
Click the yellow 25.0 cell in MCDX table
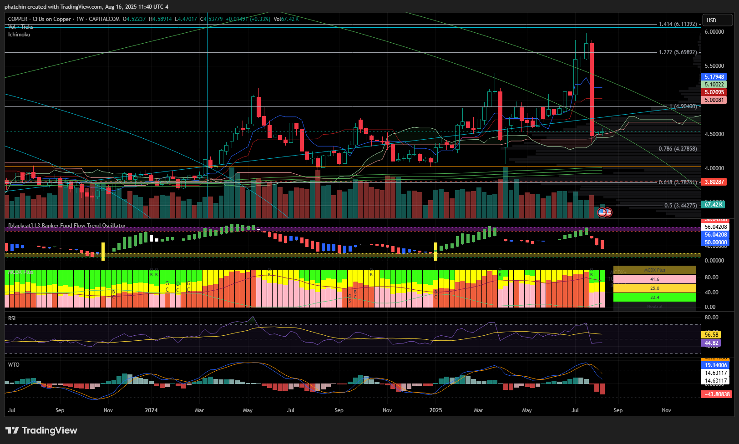point(654,288)
